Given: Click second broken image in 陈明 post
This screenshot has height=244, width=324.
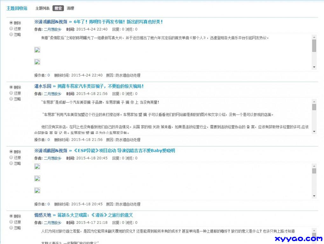Looking at the screenshot, I should [x=37, y=62].
